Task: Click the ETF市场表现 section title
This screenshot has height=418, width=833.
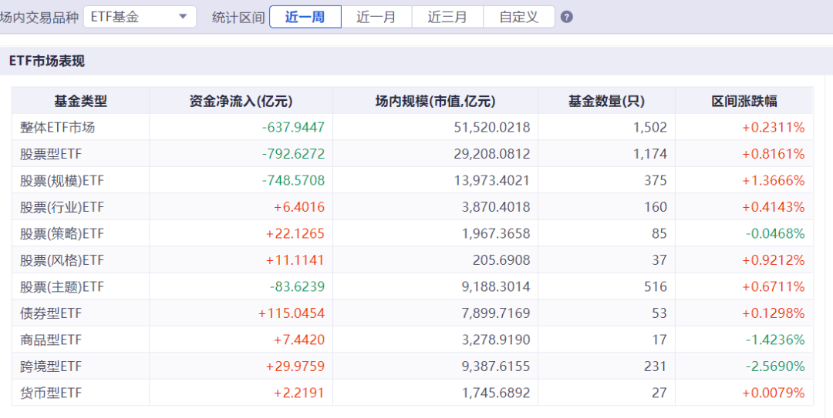Action: click(x=47, y=61)
